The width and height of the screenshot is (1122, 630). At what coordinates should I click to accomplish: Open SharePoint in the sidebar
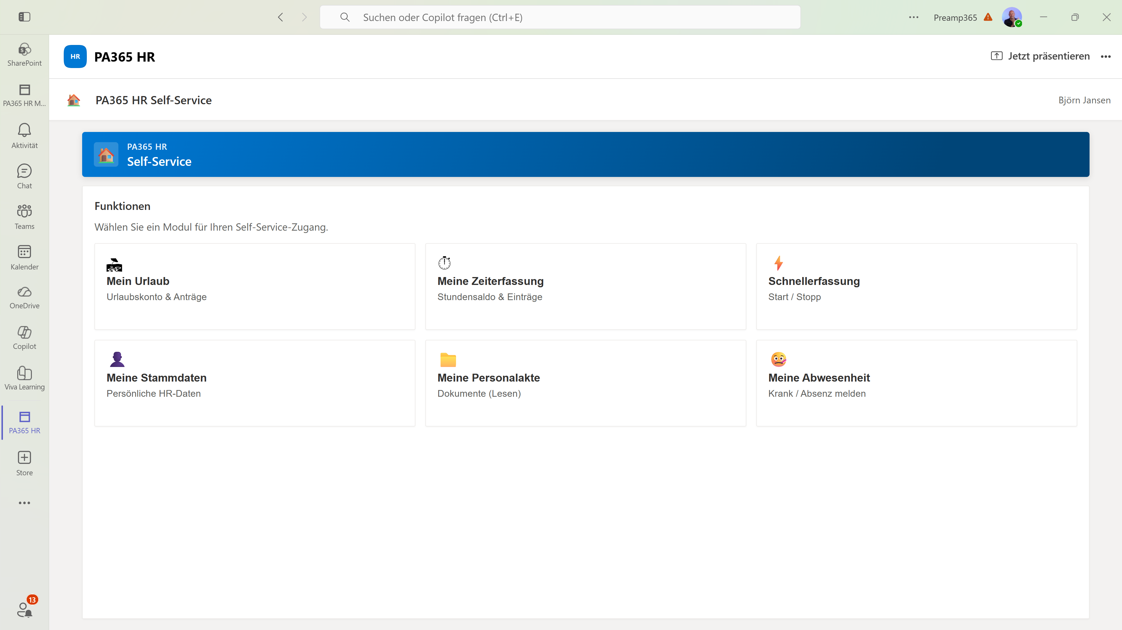pyautogui.click(x=24, y=54)
